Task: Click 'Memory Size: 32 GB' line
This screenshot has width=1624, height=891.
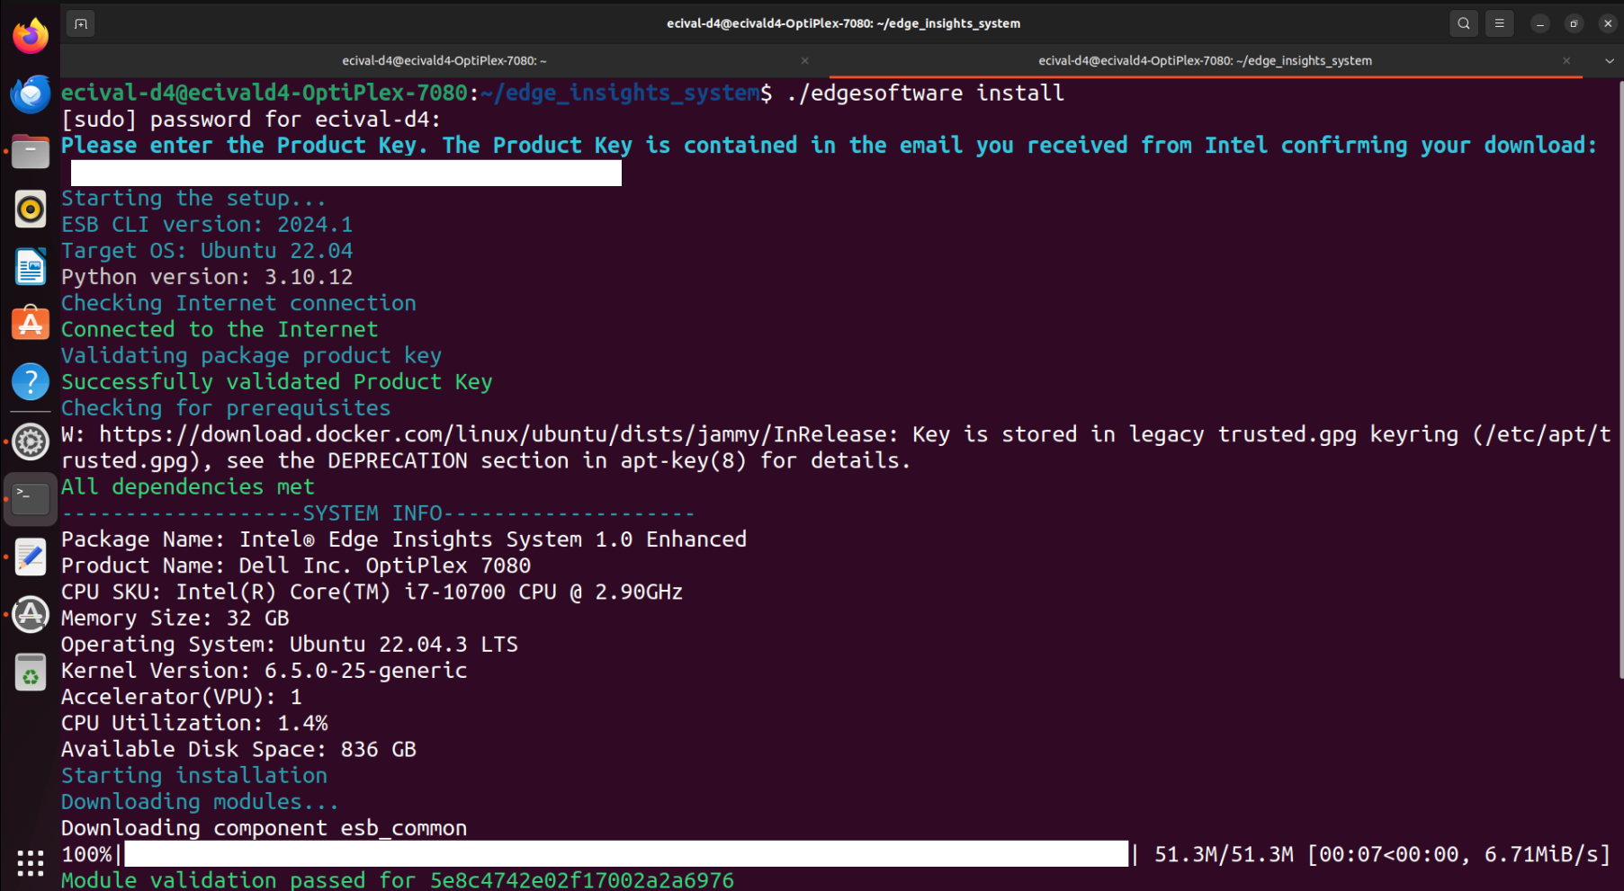Action: tap(175, 619)
